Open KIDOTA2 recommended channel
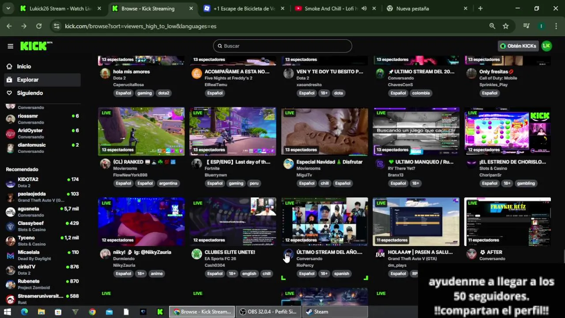The width and height of the screenshot is (565, 318). coord(42,182)
